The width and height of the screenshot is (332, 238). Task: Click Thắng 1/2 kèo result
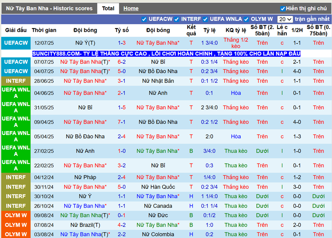click(x=236, y=43)
